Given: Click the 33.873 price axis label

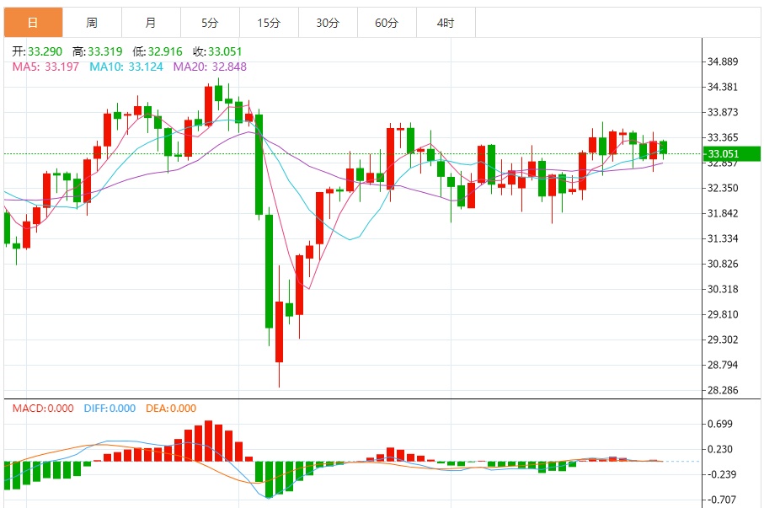Looking at the screenshot, I should (723, 112).
